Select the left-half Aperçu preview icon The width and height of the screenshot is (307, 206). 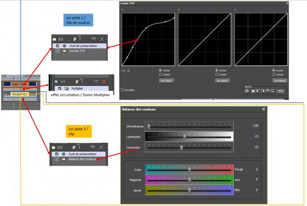click(258, 91)
